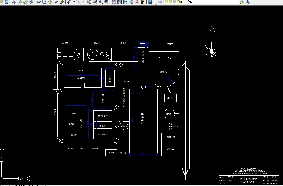Screen dimensions: 283x186
Task: Click Make Object's Layer Current icon
Action: (x=242, y=2)
